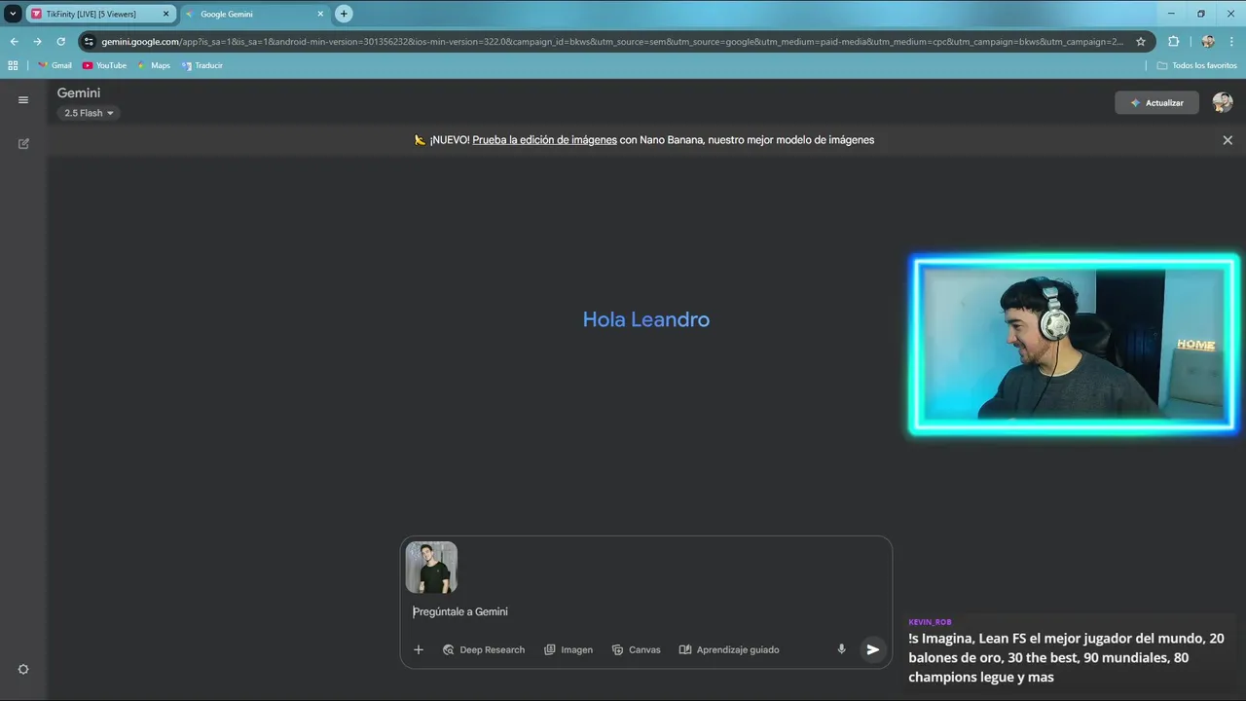
Task: Click the gemini.google.com address bar
Action: coord(612,42)
